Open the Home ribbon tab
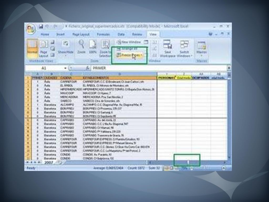This screenshot has width=269, height=202. tap(45, 34)
